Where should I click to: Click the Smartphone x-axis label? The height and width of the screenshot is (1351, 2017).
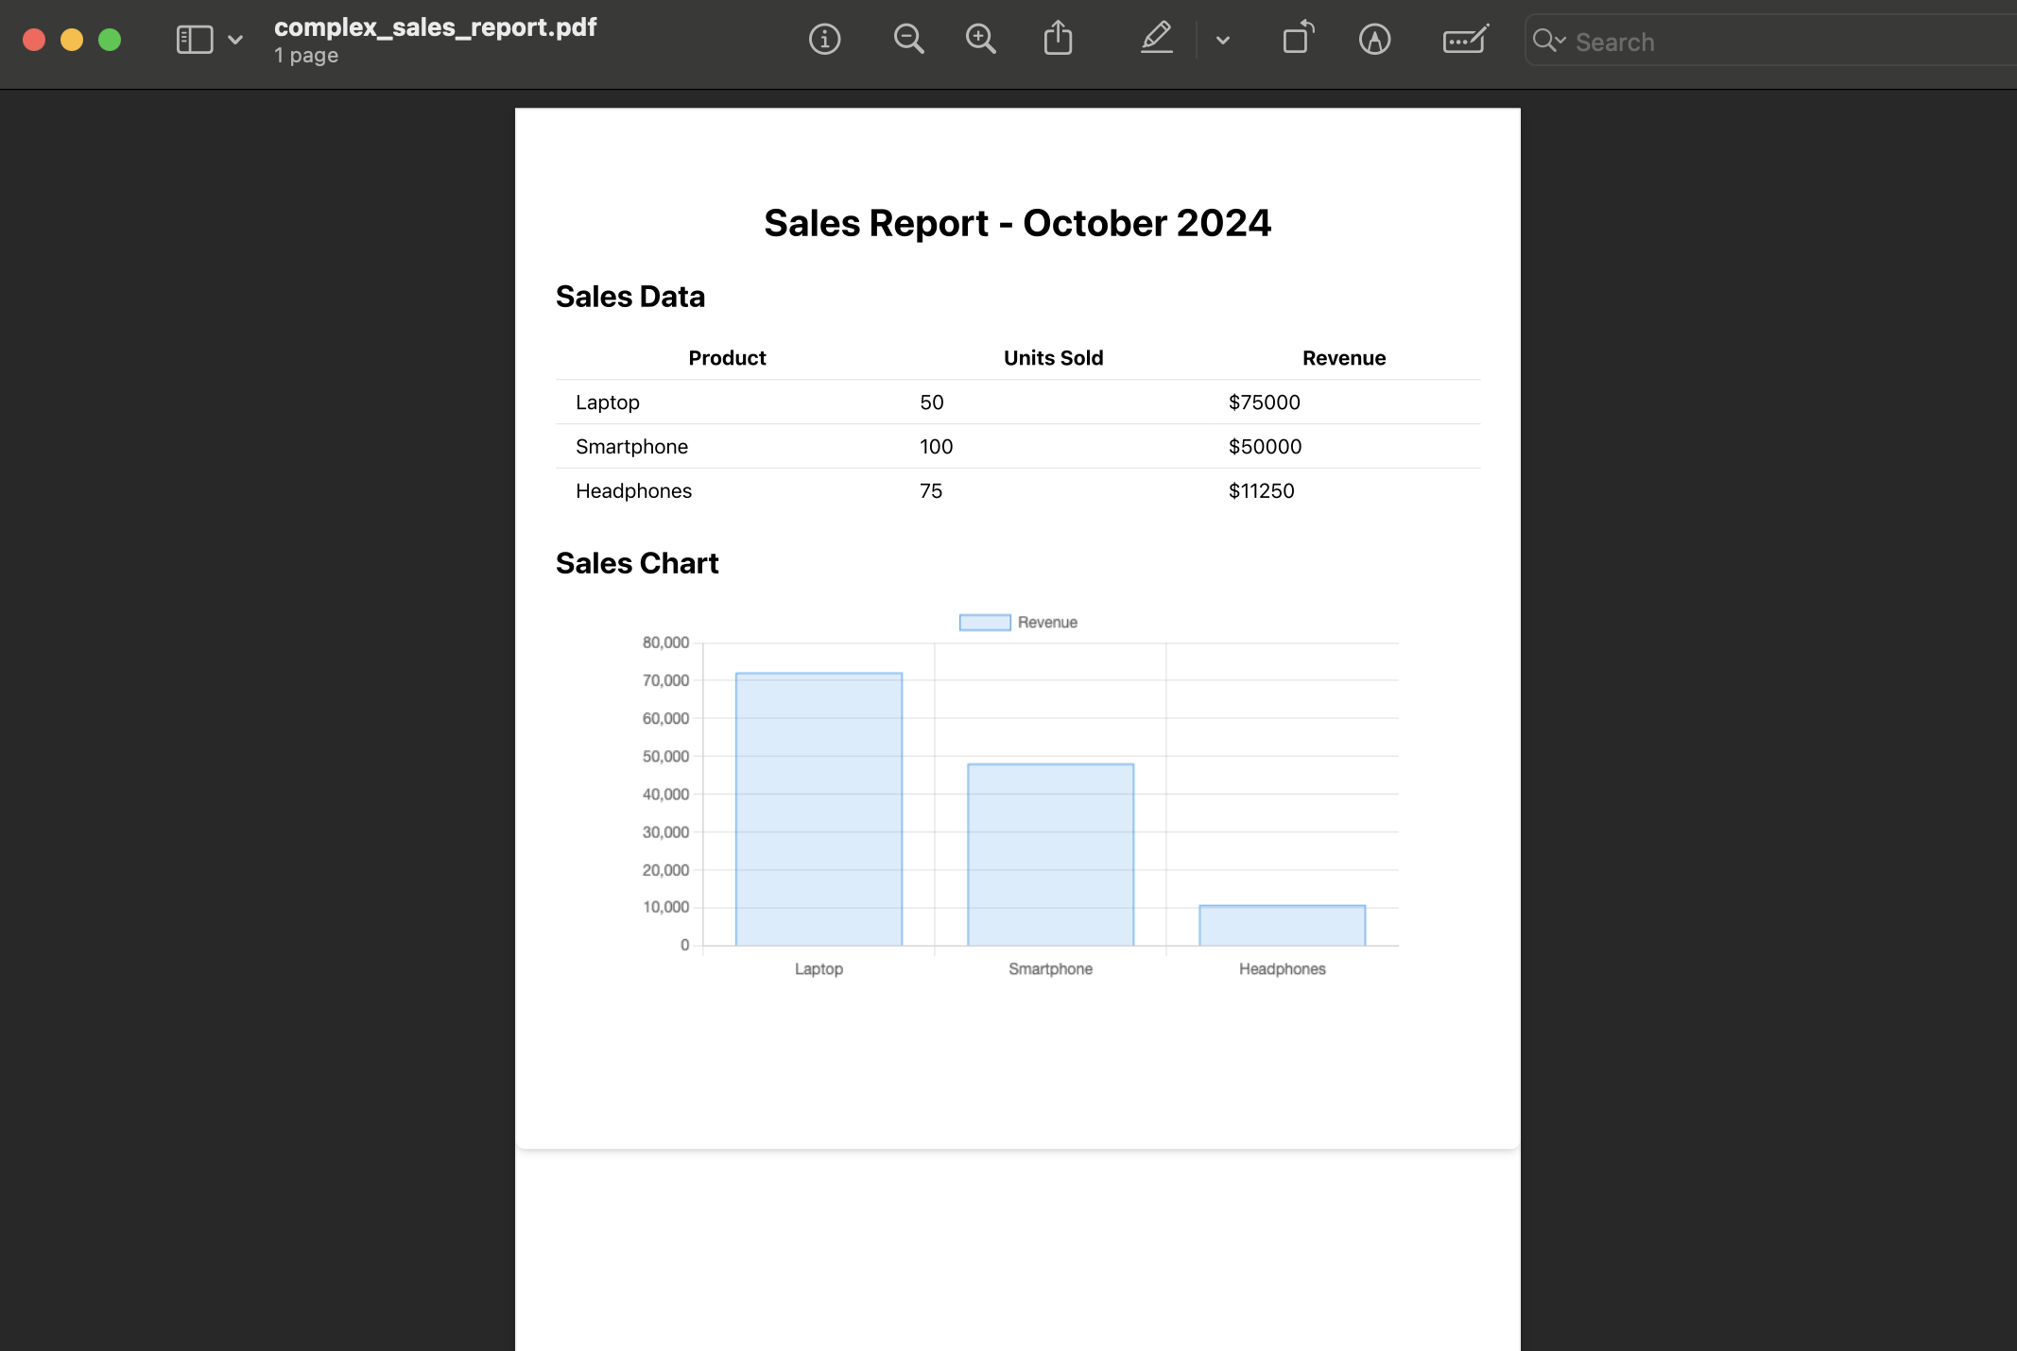[1050, 969]
